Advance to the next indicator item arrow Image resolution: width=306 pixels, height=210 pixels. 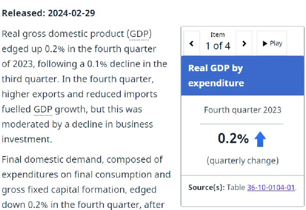point(244,43)
